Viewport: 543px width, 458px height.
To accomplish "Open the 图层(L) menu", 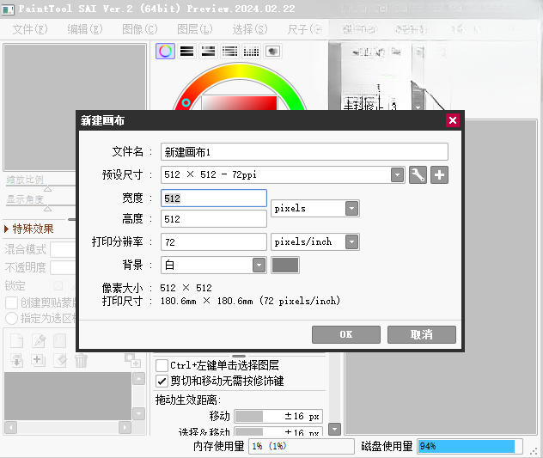I will click(194, 29).
